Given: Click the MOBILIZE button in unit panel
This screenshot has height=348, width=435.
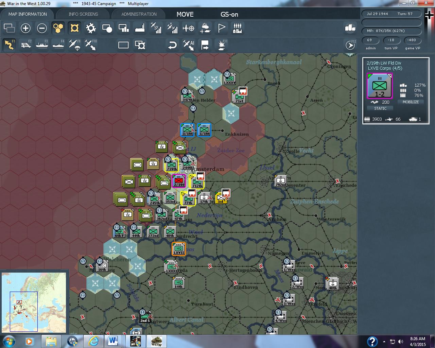Looking at the screenshot, I should point(411,102).
